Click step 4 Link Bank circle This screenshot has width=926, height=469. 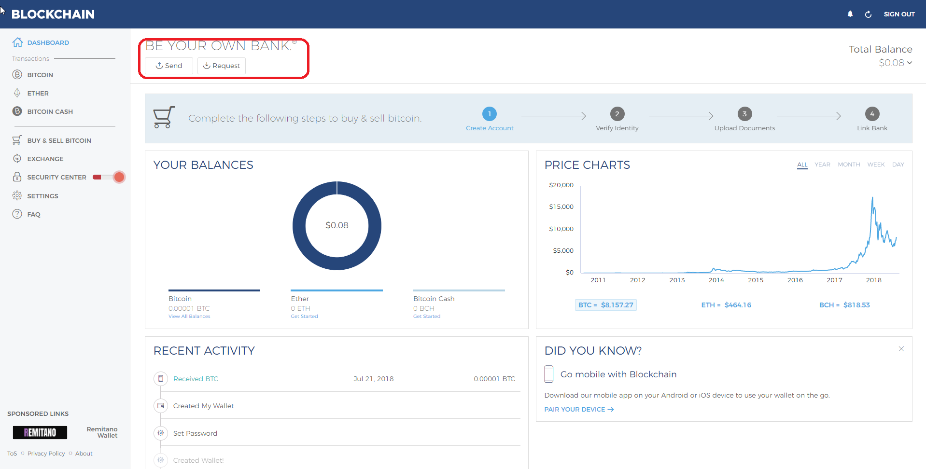pyautogui.click(x=872, y=114)
